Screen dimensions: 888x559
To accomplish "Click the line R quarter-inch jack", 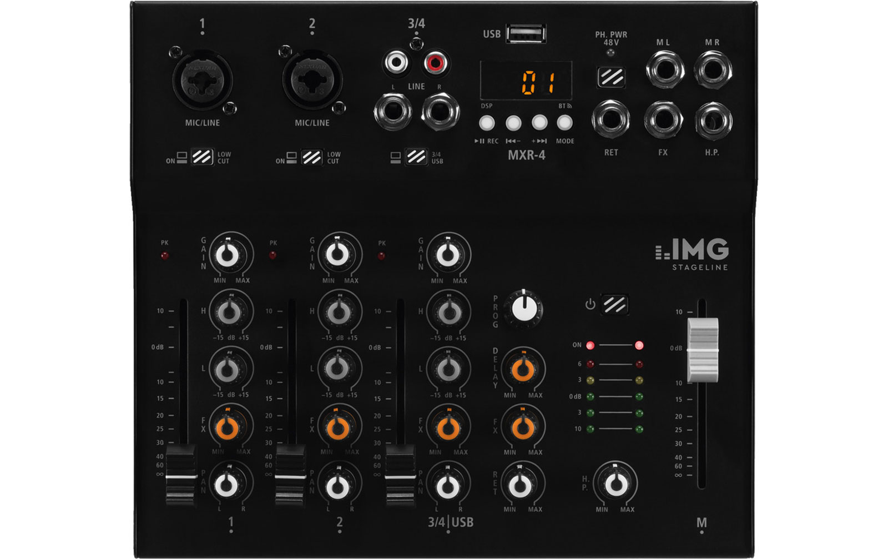I will coord(441,113).
